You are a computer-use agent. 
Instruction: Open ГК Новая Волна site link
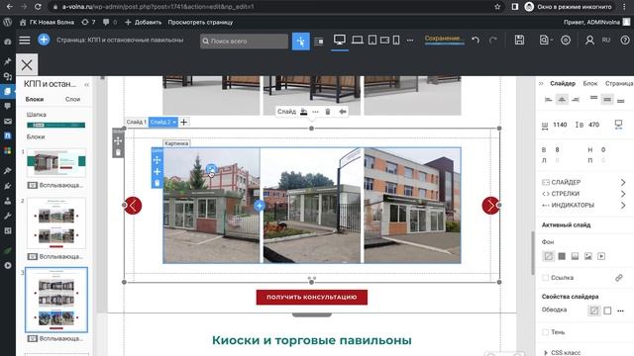point(47,22)
